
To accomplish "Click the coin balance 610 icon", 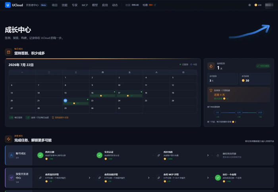I will [x=256, y=5].
